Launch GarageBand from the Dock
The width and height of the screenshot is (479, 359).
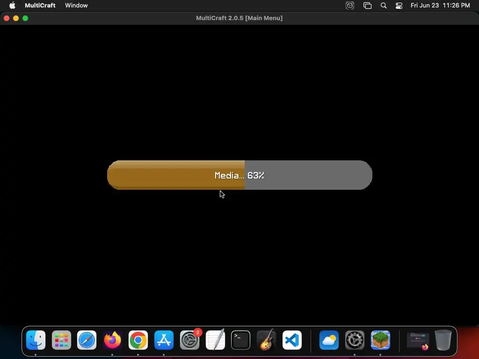tap(266, 340)
